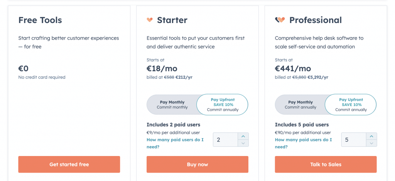
Task: Select Pay Monthly for Professional plan
Action: 300,105
